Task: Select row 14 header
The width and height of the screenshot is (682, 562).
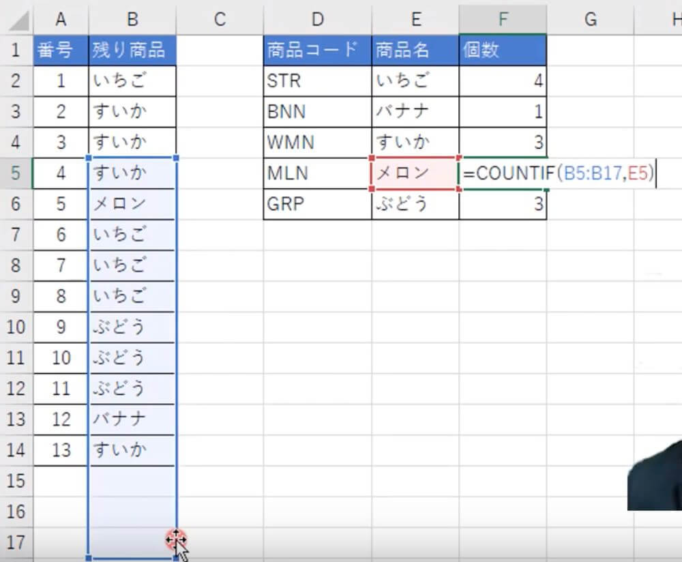Action: 16,450
